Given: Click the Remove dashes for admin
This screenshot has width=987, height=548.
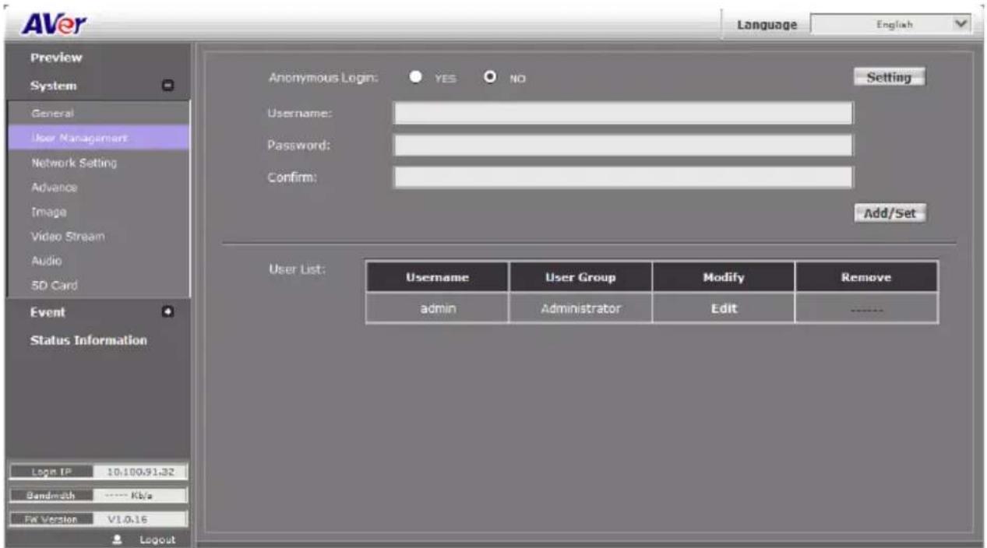Looking at the screenshot, I should 866,309.
